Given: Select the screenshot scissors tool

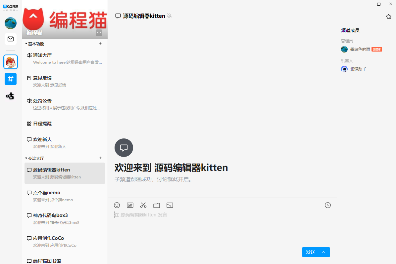Looking at the screenshot, I should coord(143,205).
